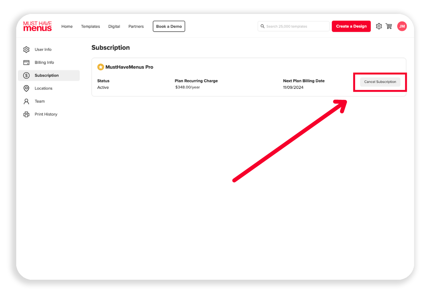Open the settings gear icon in header
This screenshot has width=431, height=299.
tap(379, 26)
